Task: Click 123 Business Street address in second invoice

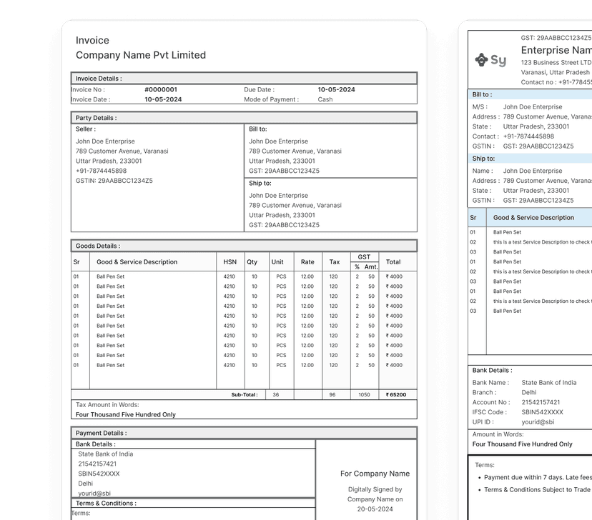Action: click(556, 63)
